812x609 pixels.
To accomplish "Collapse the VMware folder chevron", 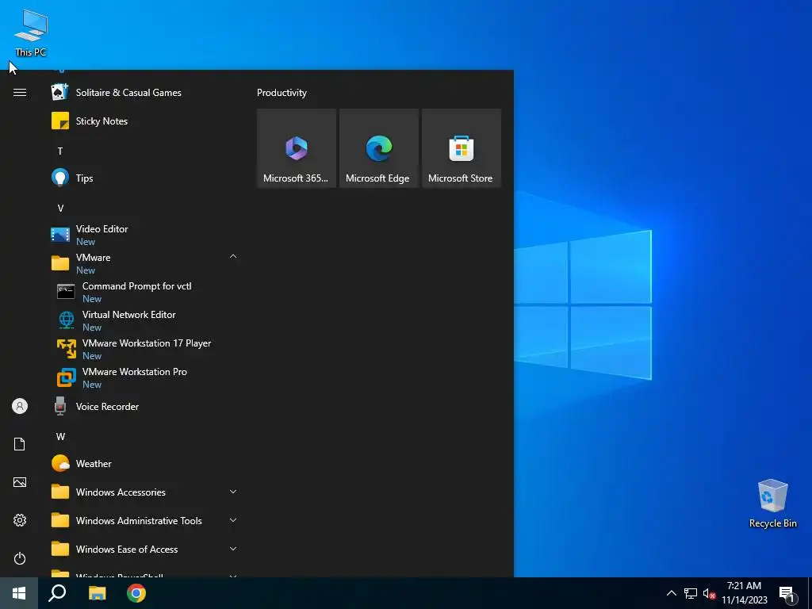I will click(233, 256).
